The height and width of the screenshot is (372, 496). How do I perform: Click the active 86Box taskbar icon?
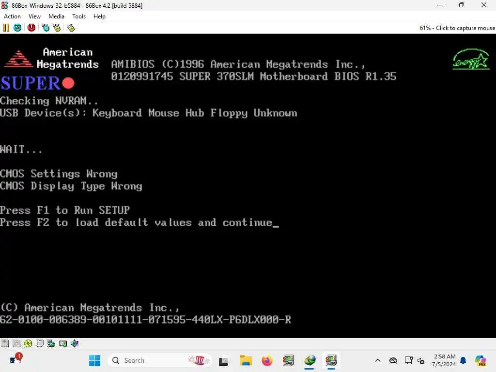[331, 360]
